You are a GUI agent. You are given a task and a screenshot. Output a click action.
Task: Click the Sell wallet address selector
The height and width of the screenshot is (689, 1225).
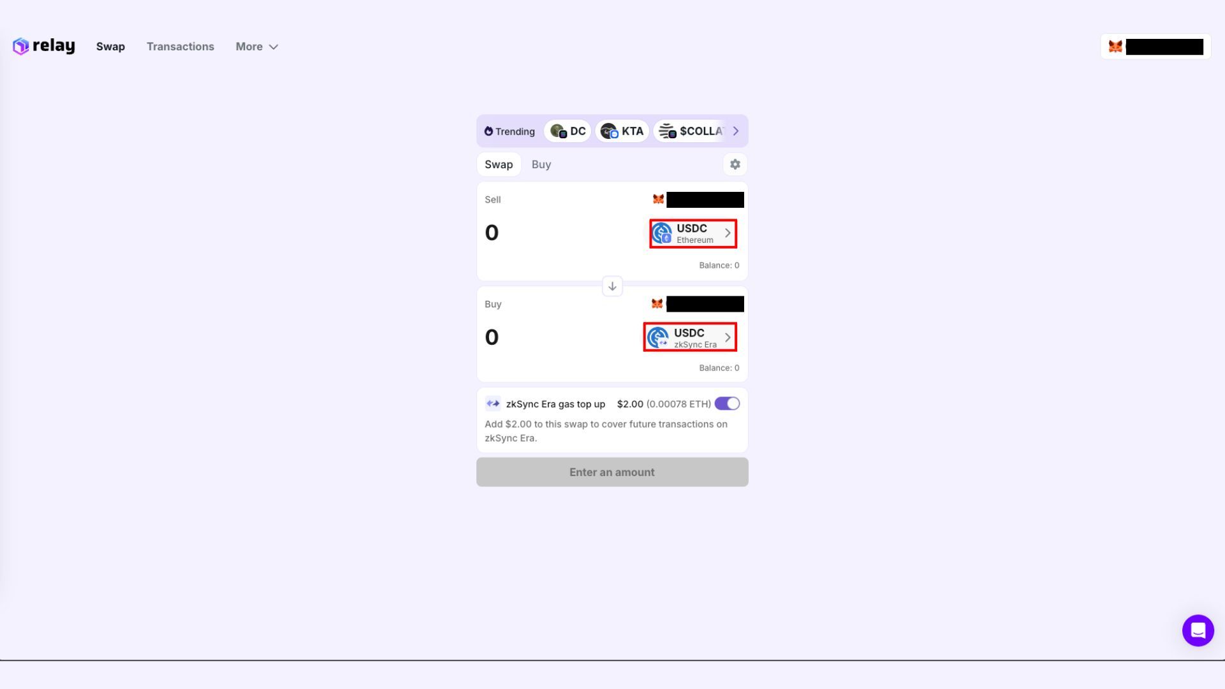point(698,199)
